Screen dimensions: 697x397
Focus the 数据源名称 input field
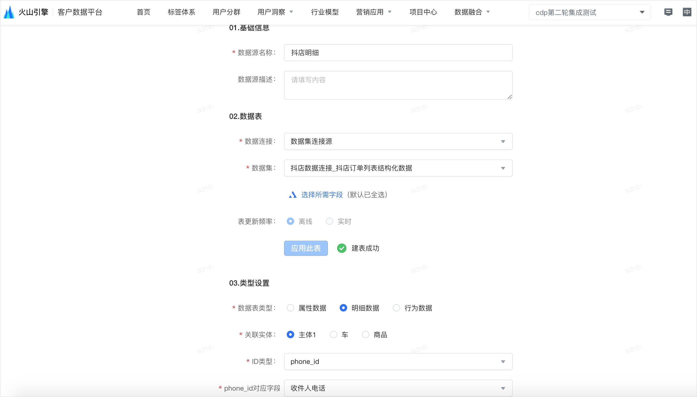coord(398,53)
